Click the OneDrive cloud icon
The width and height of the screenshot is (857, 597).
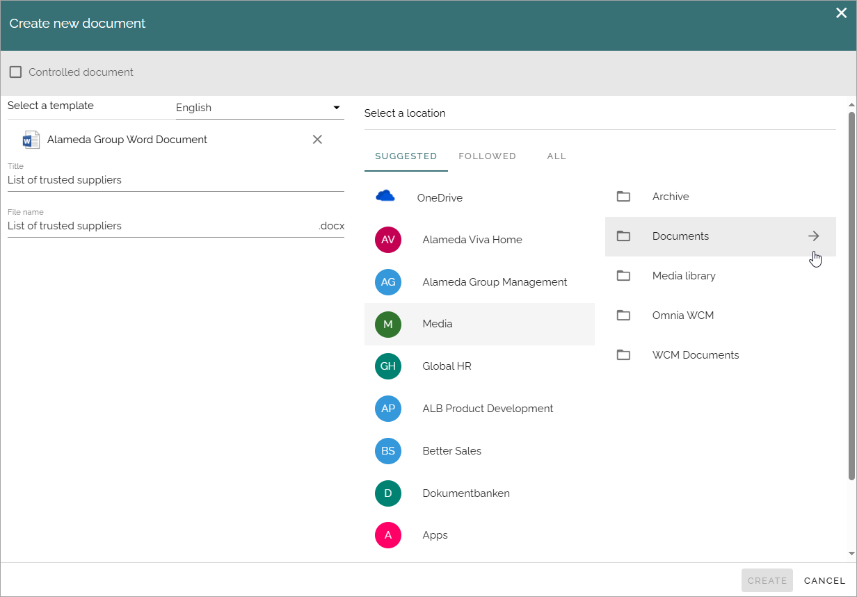385,197
